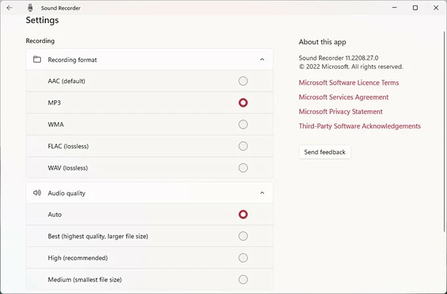
Task: Click the Sound Recorder microphone icon
Action: pyautogui.click(x=30, y=8)
